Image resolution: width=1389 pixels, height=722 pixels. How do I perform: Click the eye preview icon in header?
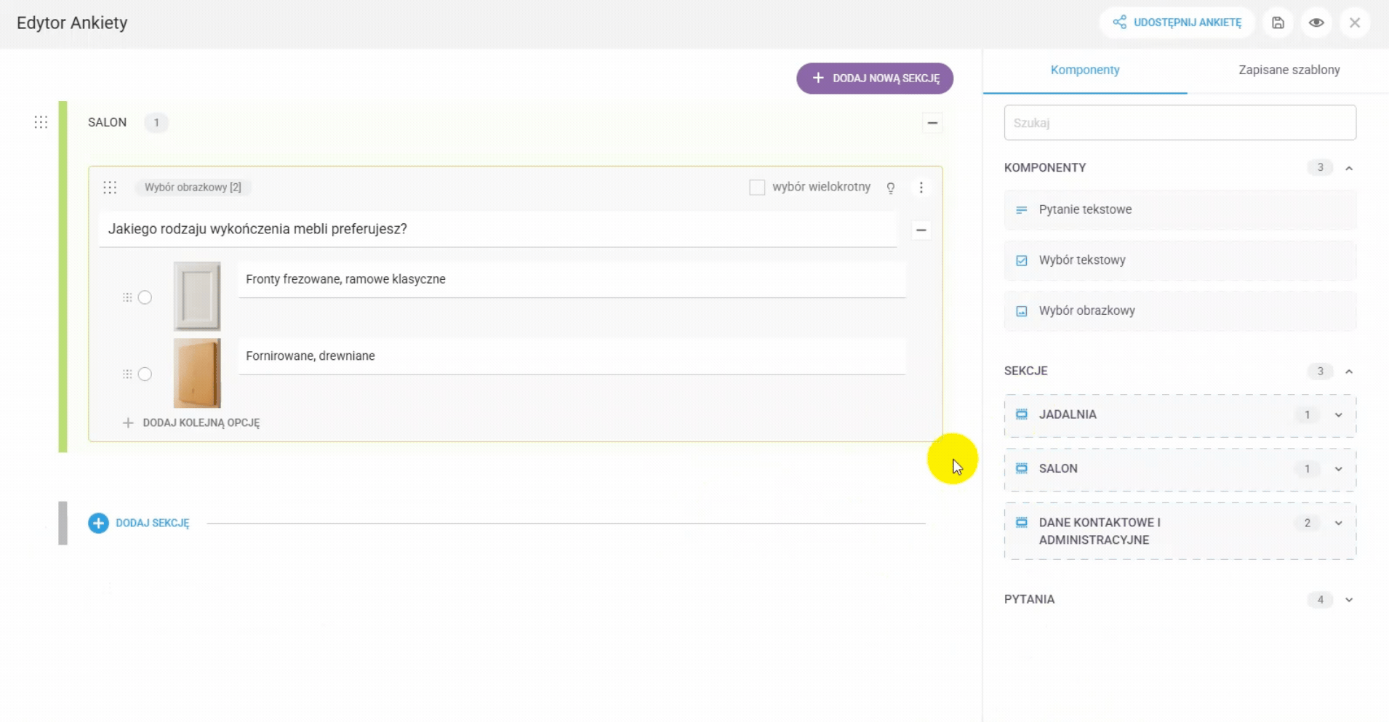coord(1316,23)
